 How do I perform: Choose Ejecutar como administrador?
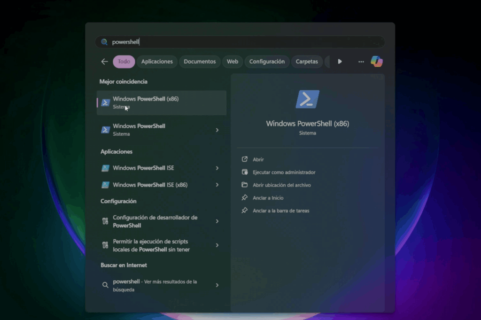(284, 172)
